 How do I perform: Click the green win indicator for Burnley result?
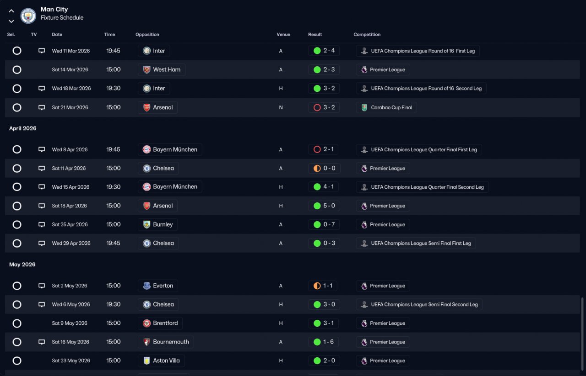(317, 224)
